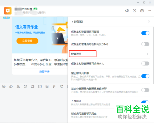Open the calendar schedule icon
This screenshot has height=123, width=154.
point(40,86)
